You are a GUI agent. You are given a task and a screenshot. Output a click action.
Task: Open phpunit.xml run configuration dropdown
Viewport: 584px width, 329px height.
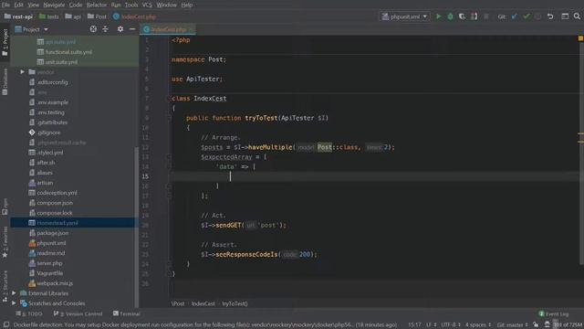(405, 16)
